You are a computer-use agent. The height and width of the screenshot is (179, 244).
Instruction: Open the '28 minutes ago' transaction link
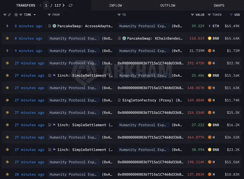29,174
